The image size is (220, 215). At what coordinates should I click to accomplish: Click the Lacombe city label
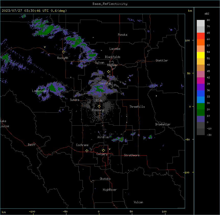point(115,49)
